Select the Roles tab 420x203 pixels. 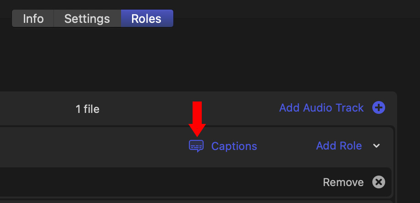click(x=147, y=19)
